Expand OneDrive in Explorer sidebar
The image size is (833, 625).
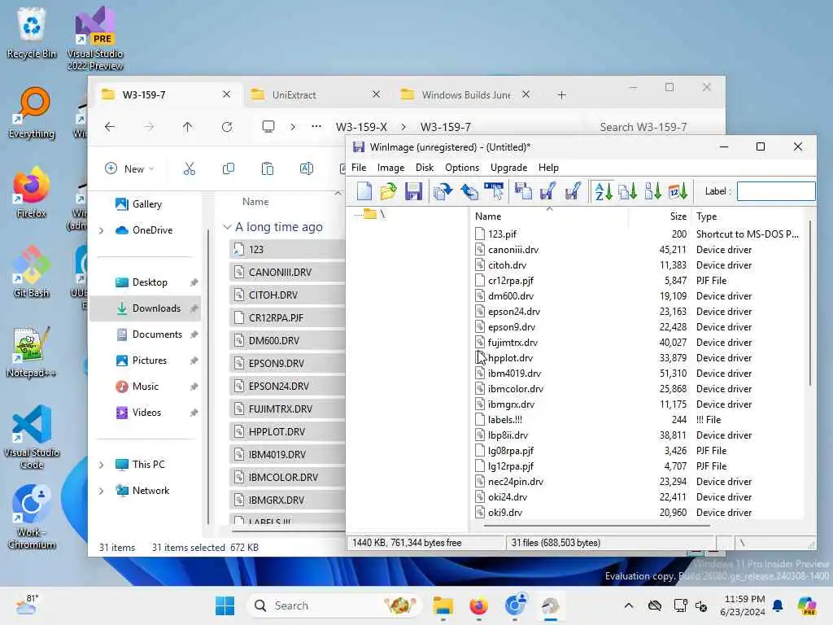click(101, 230)
